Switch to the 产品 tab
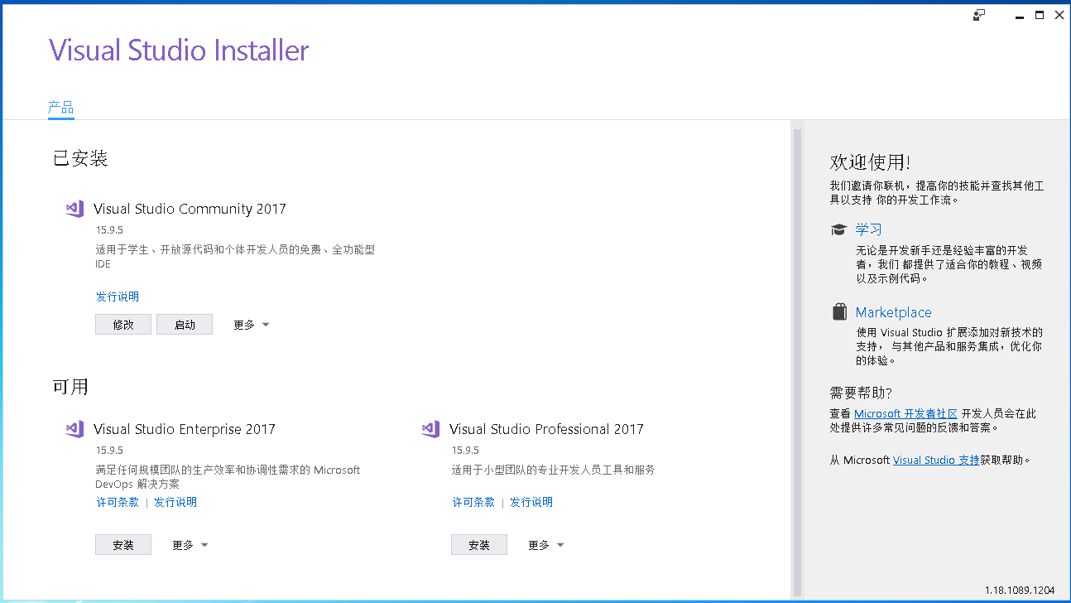 click(x=60, y=107)
